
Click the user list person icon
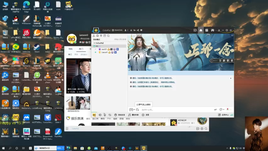94,36
